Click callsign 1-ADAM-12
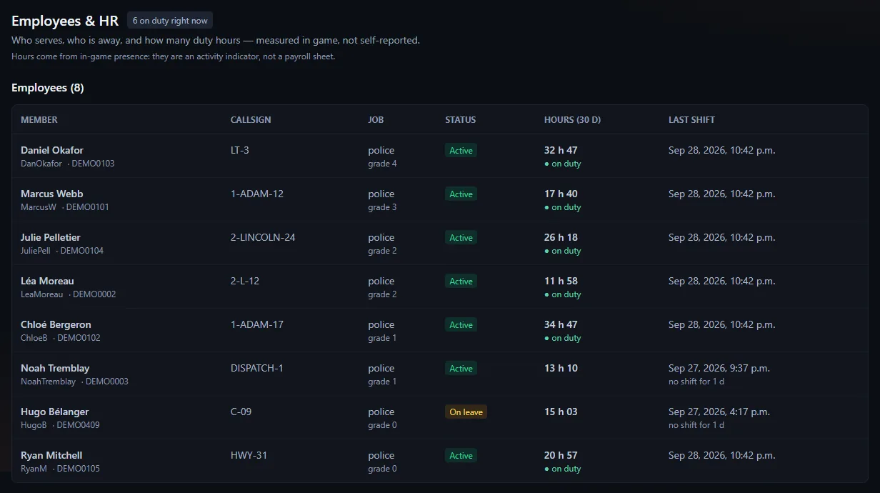880x493 pixels. pyautogui.click(x=257, y=194)
